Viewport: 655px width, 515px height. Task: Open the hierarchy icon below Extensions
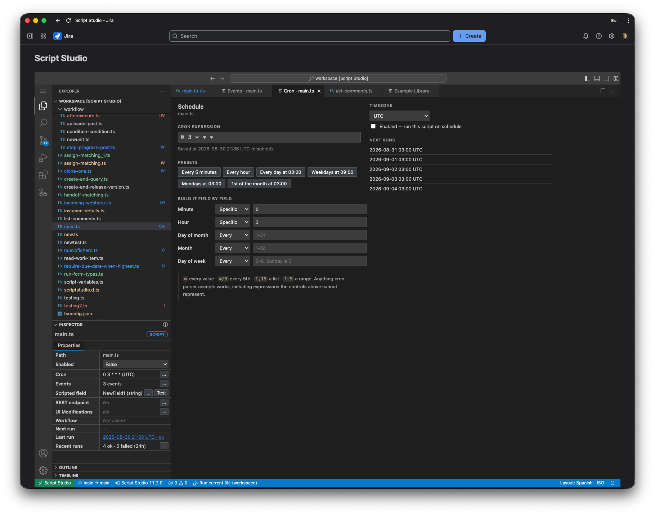(43, 192)
